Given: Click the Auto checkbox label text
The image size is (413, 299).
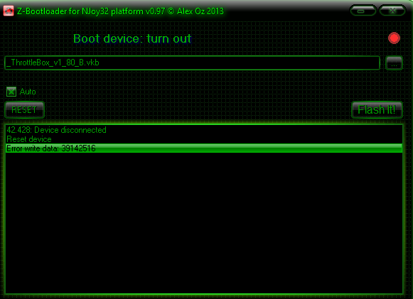Looking at the screenshot, I should click(x=28, y=92).
